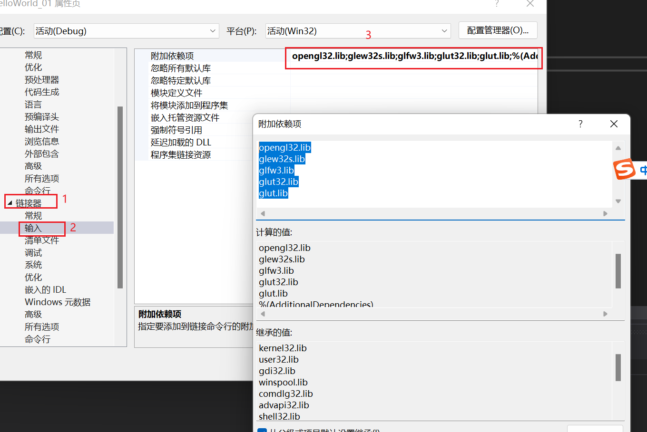Select Windows 元数据 in the tree
The image size is (647, 432).
click(x=58, y=302)
